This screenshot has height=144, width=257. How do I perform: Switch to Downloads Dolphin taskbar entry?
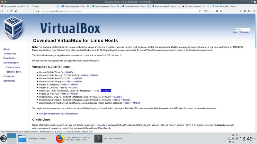point(36,139)
